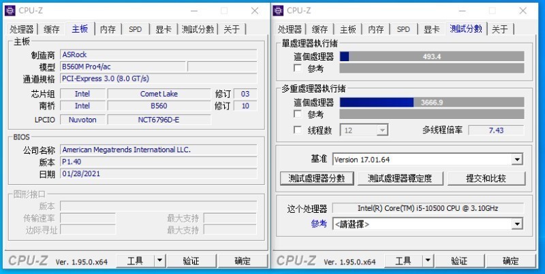Click BIOS date 01/28/2021 field
Viewport: 545px width, 274px height.
click(x=159, y=173)
